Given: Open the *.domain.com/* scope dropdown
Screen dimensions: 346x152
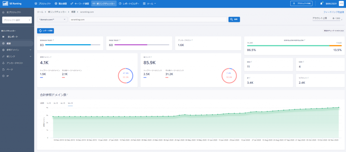Looking at the screenshot, I should tap(52, 19).
